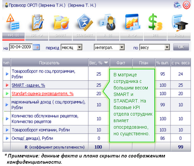Screen dimensions: 194x166
Task: Click the printer icon
Action: click(177, 5)
